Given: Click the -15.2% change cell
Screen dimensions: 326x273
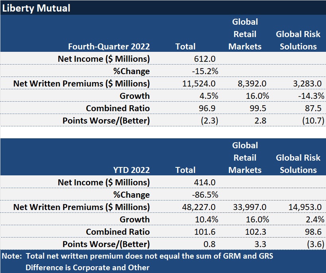Looking at the screenshot, I should pos(205,71).
